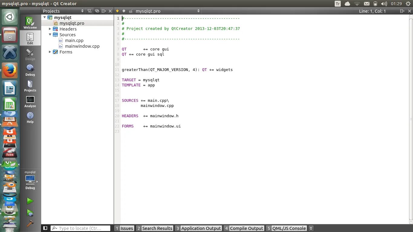Open the QML/JS Console pane

click(x=287, y=228)
